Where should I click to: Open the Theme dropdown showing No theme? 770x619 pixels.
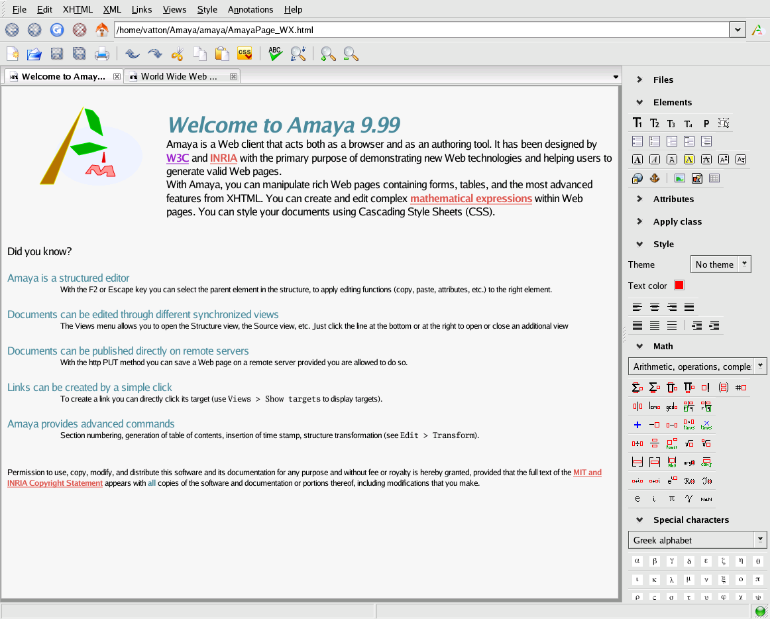[x=720, y=264]
